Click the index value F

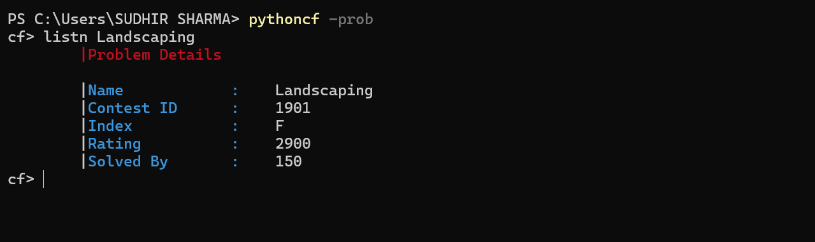tap(279, 126)
